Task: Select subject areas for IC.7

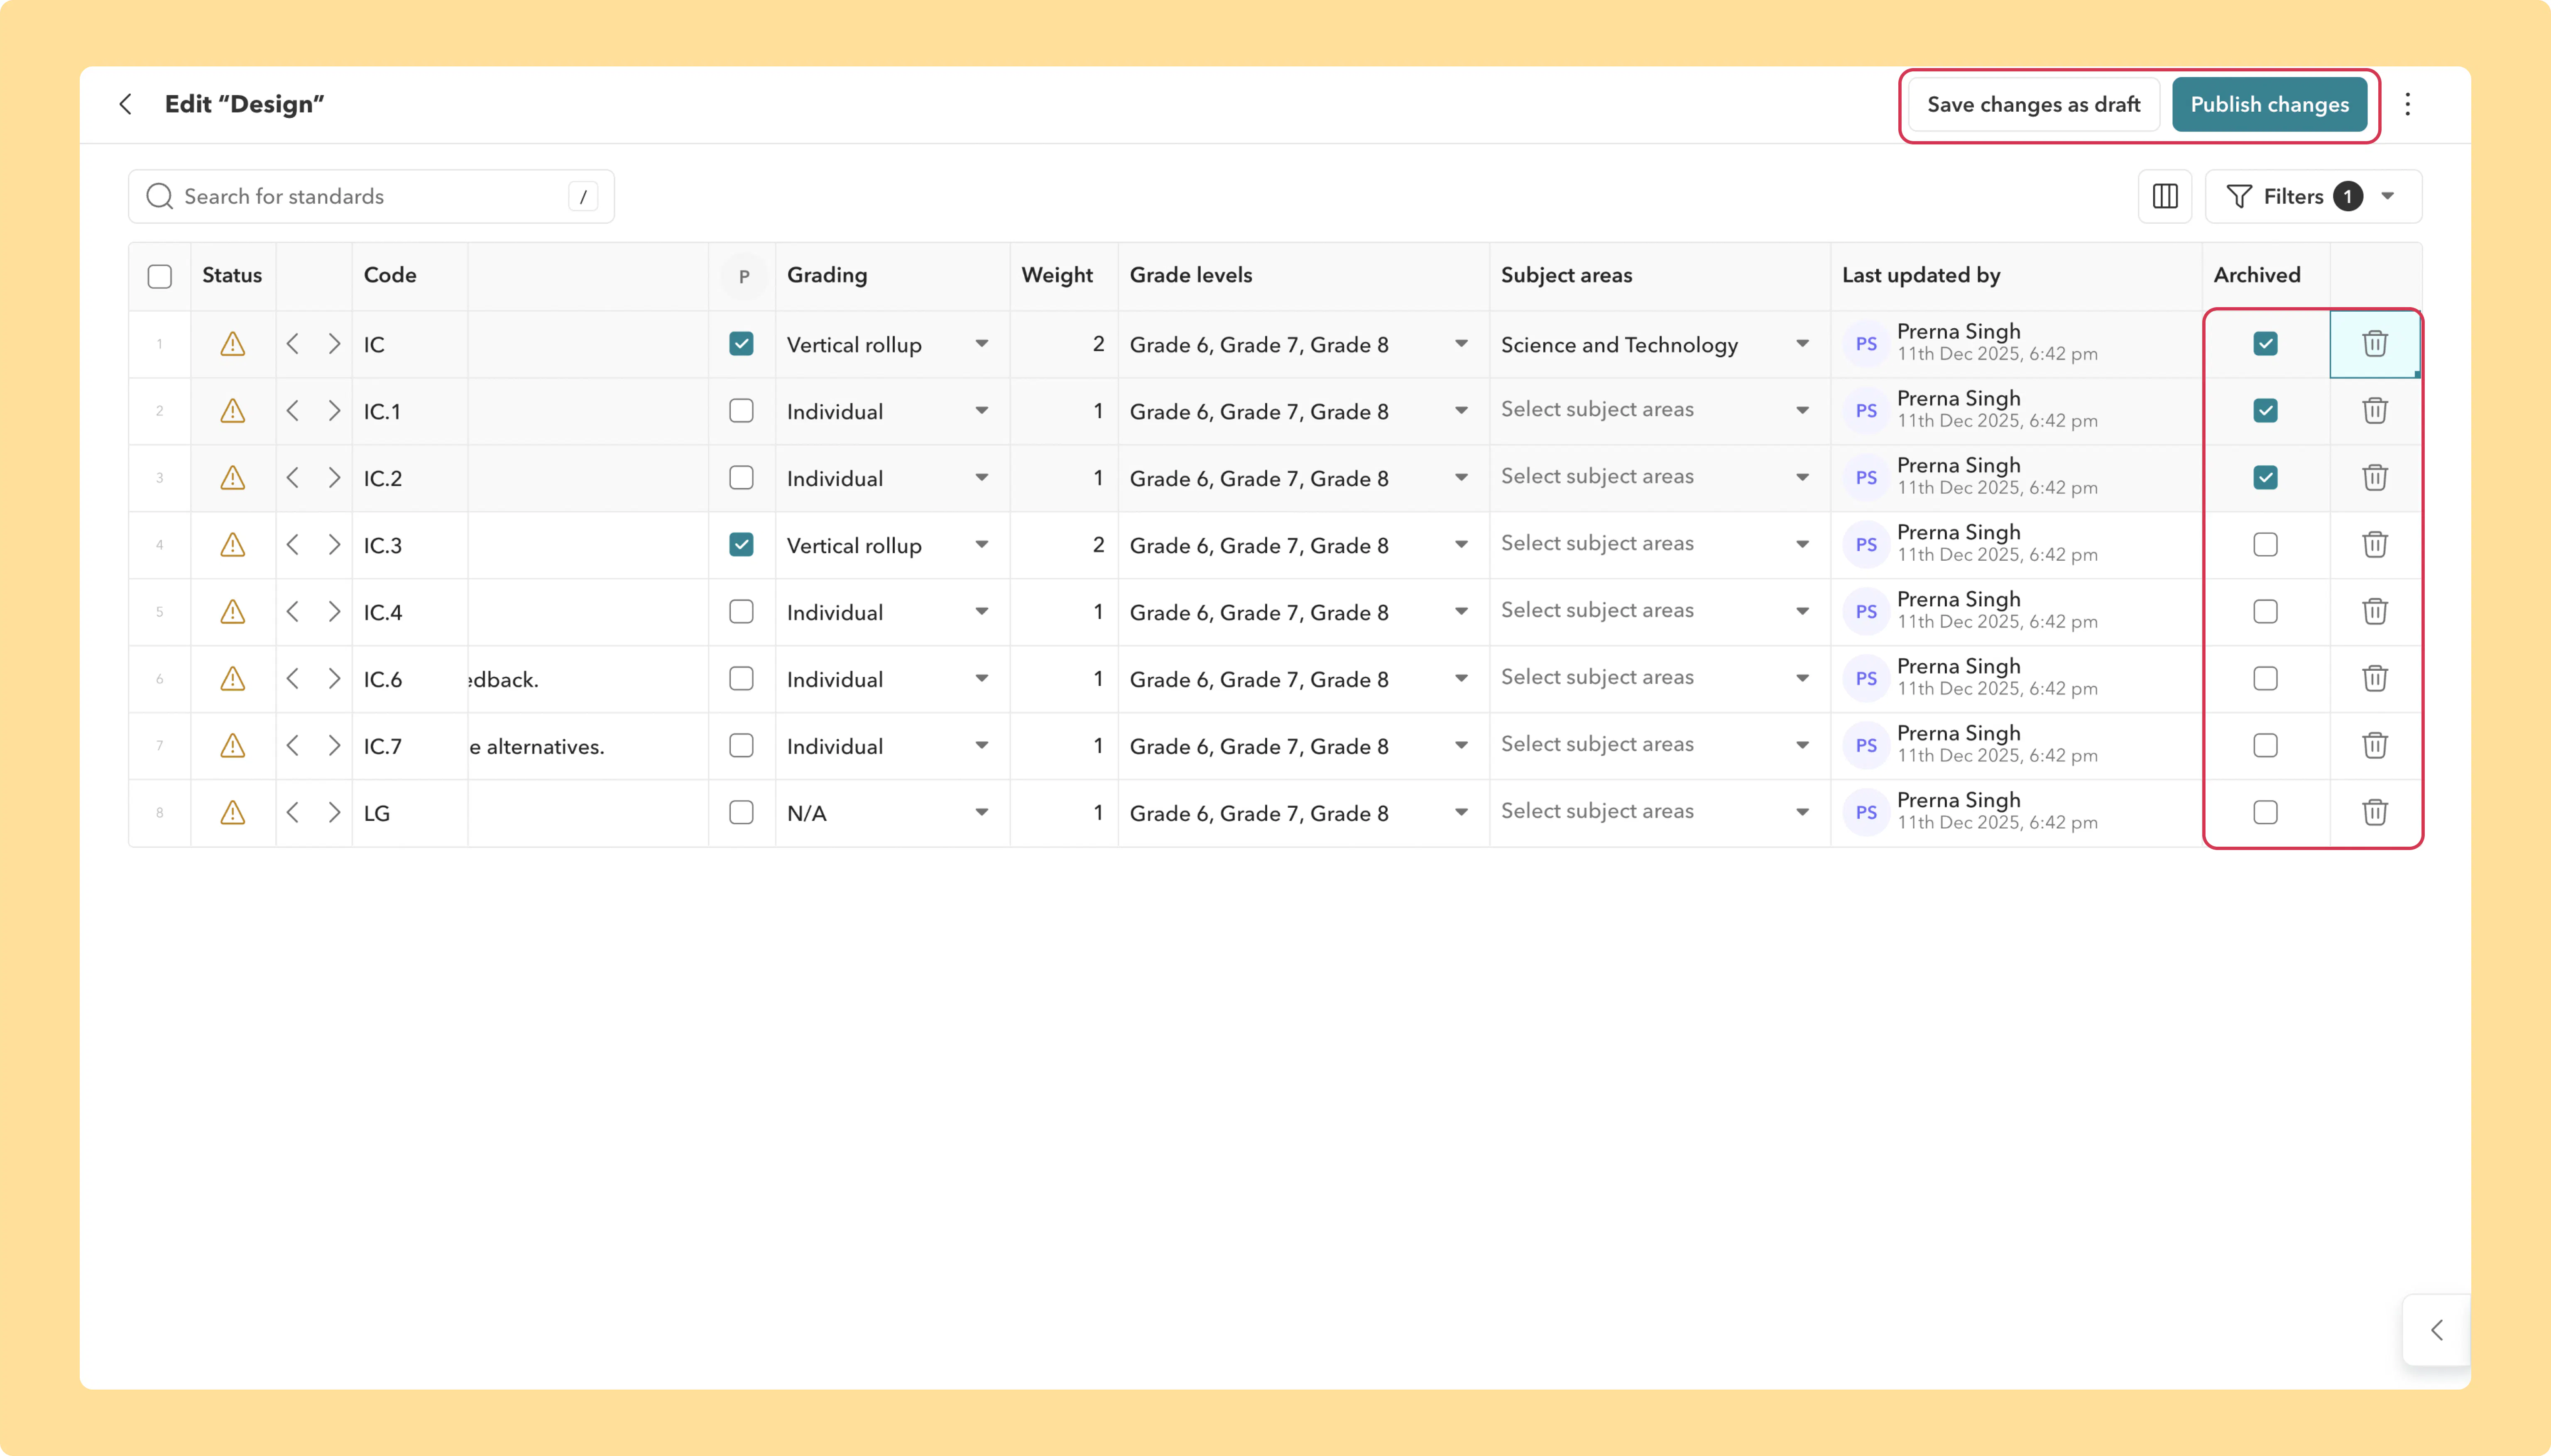Action: pos(1660,746)
